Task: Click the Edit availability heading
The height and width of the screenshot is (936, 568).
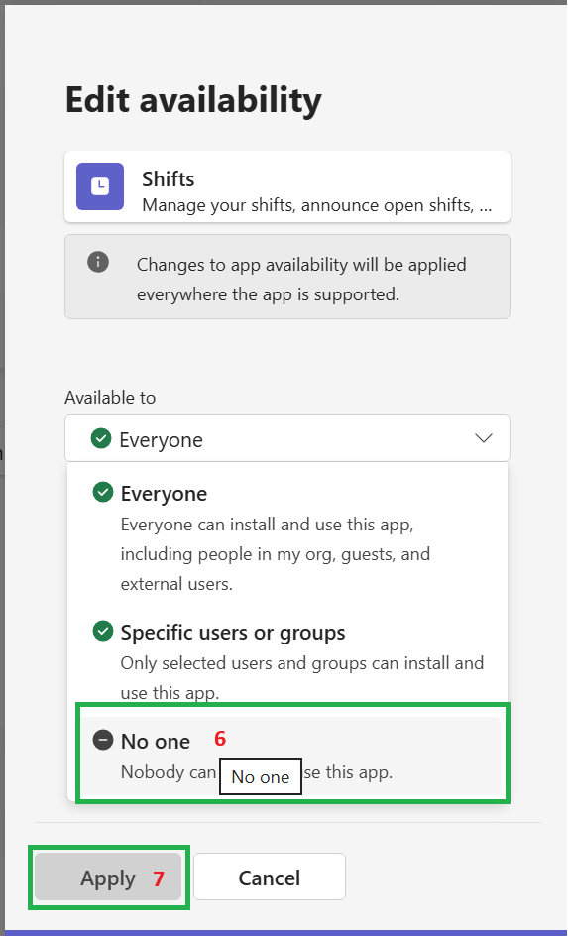Action: [x=193, y=100]
